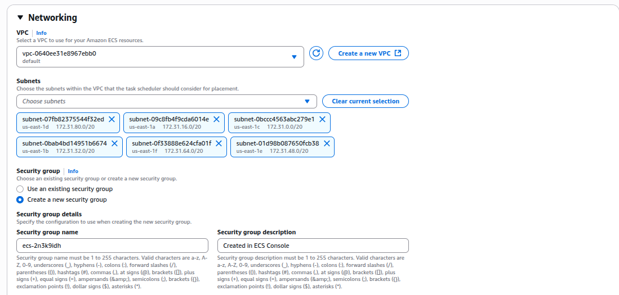Open the Choose subnets dropdown

167,101
